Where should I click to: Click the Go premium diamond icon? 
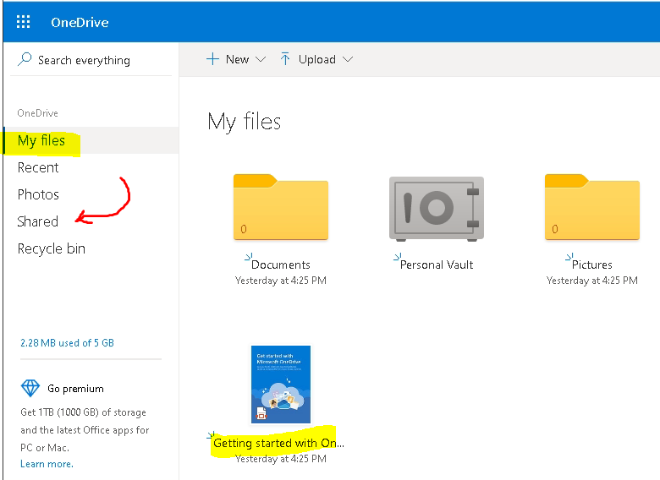(x=30, y=389)
